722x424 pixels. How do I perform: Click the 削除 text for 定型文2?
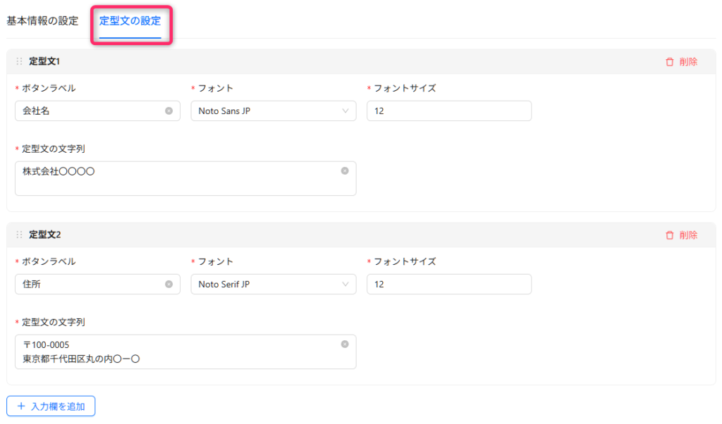pos(688,235)
